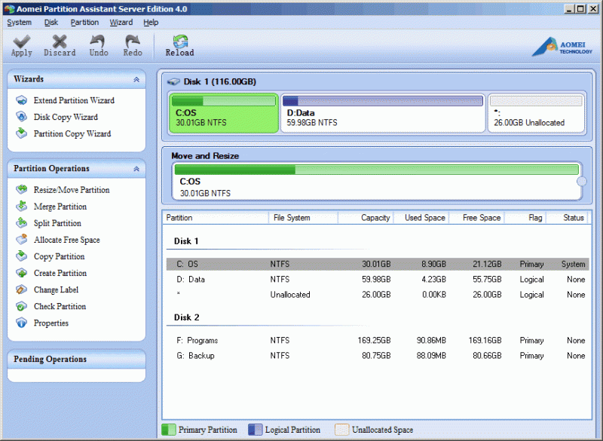Collapse the Wizards panel

coord(136,79)
